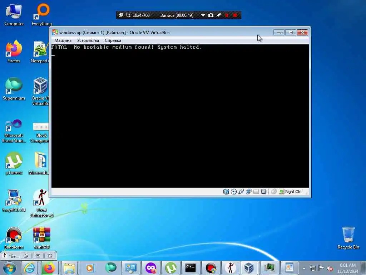Switch to Firefox on the taskbar

[50, 268]
